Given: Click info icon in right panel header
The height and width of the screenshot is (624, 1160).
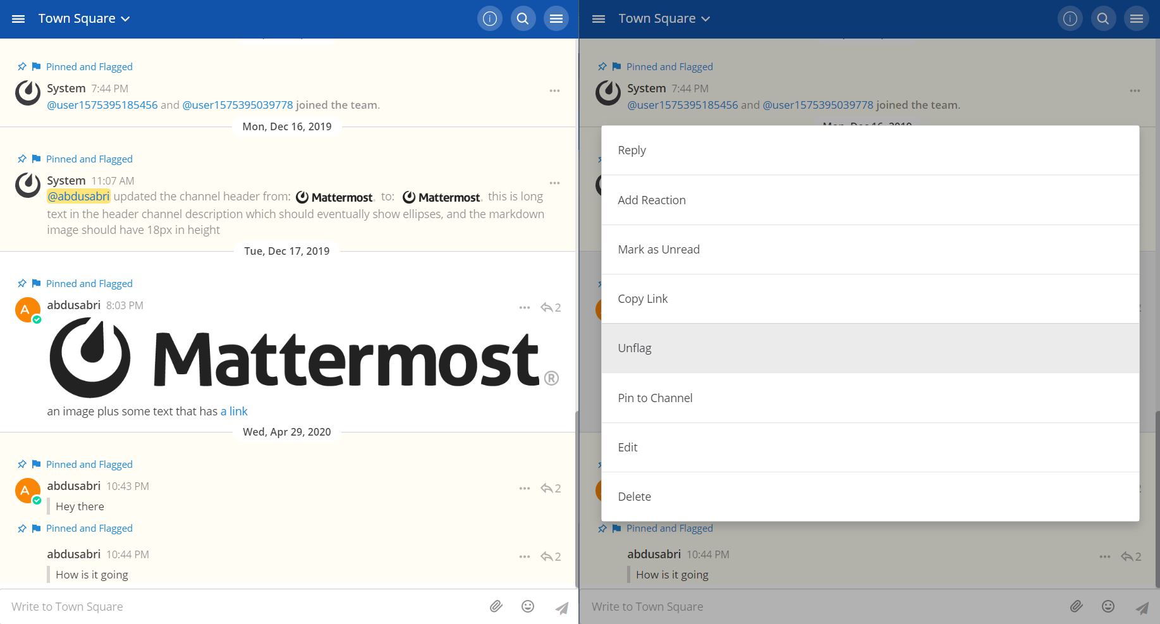Looking at the screenshot, I should pos(1070,19).
